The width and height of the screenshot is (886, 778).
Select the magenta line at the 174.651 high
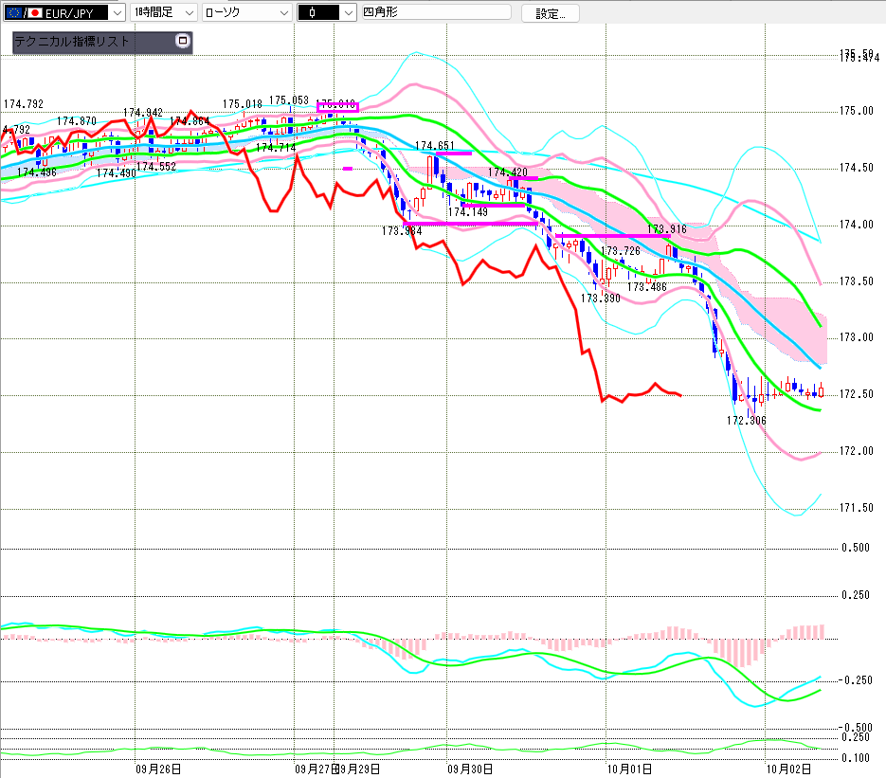[453, 153]
